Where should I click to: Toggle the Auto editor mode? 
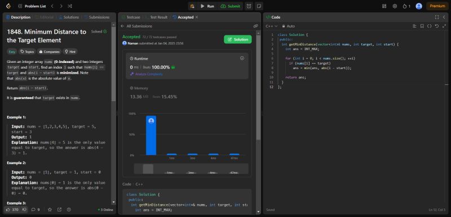point(289,26)
